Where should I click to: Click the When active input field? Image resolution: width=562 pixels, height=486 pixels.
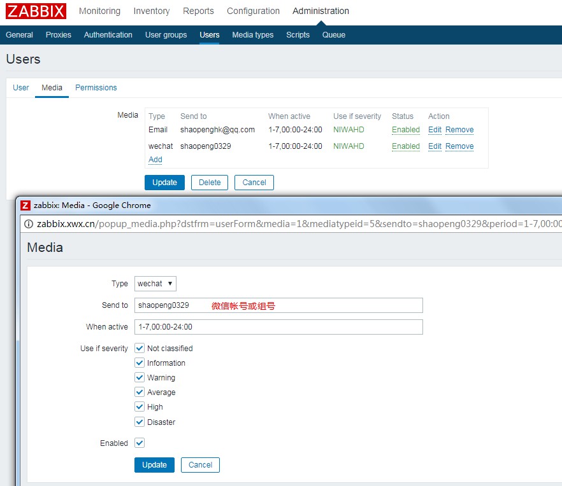point(278,327)
